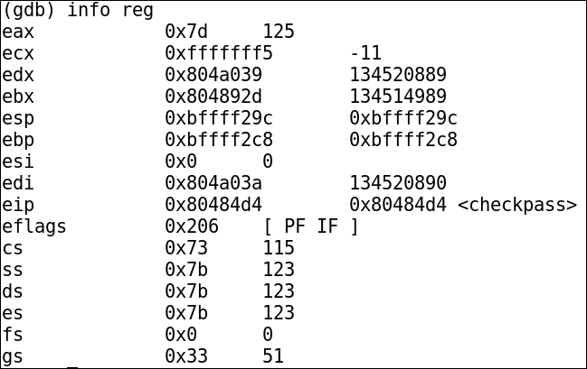Click the ebp register name
Viewport: 587px width, 369px height.
18,140
